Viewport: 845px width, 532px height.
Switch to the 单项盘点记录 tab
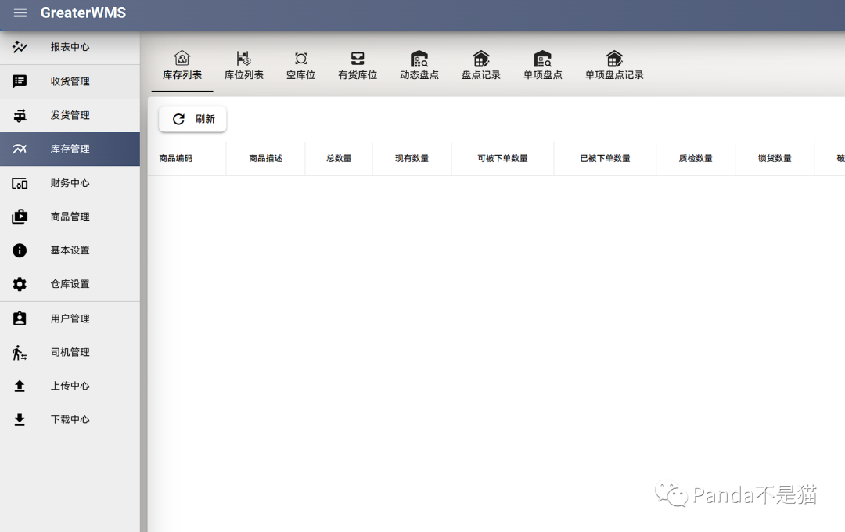point(614,65)
